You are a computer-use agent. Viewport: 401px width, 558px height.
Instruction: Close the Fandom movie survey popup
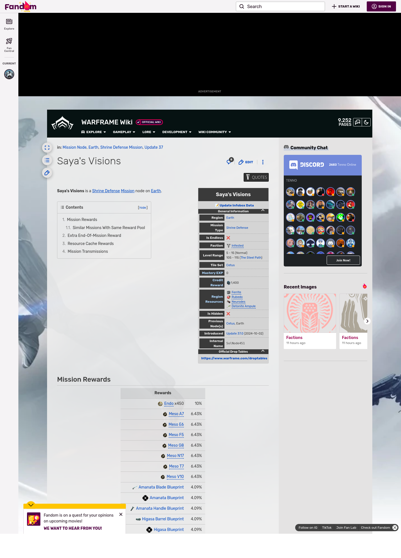click(x=121, y=514)
